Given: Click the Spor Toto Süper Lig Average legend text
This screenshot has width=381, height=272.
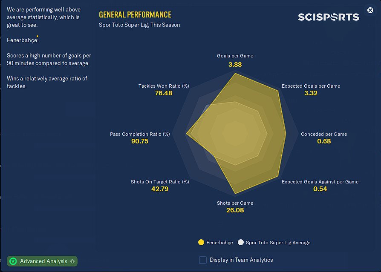Looking at the screenshot, I should pyautogui.click(x=278, y=243).
